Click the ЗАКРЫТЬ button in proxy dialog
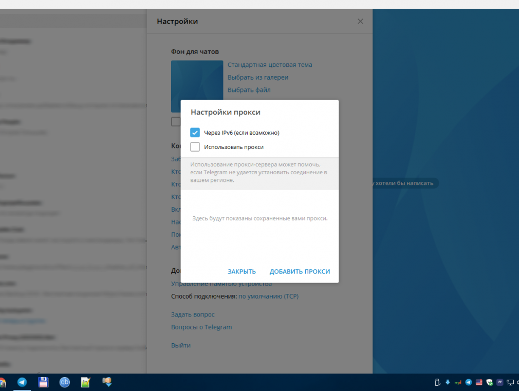This screenshot has width=519, height=391. (242, 271)
